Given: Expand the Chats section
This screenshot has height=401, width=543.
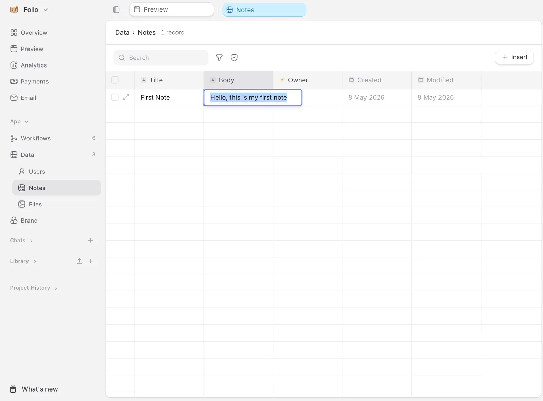Looking at the screenshot, I should click(21, 240).
